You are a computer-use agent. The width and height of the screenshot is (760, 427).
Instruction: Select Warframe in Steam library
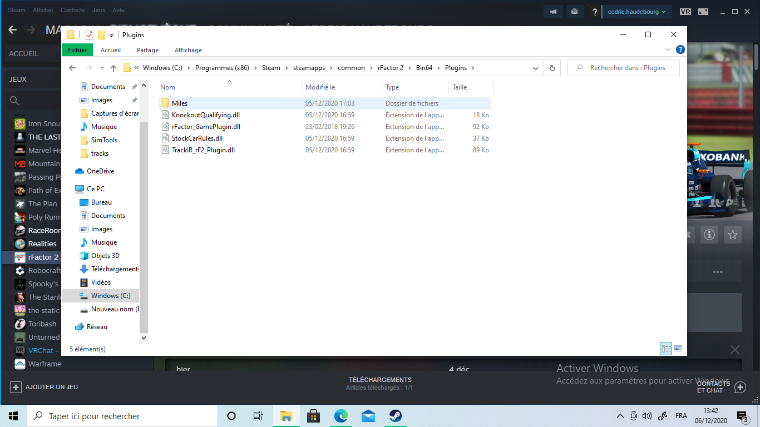(x=45, y=364)
